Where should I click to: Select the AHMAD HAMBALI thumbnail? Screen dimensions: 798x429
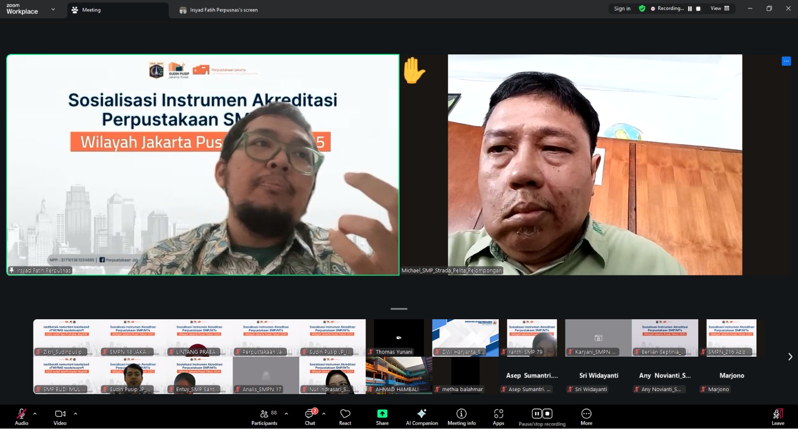[x=399, y=375]
